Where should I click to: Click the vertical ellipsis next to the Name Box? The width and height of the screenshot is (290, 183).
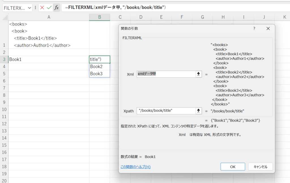tap(35, 7)
